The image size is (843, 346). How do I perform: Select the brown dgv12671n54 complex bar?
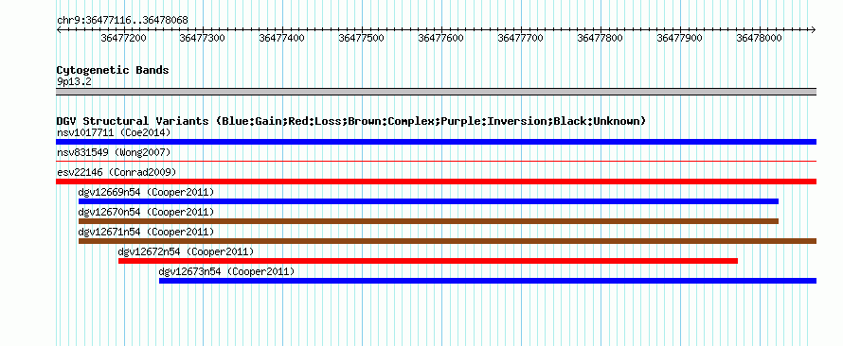447,241
